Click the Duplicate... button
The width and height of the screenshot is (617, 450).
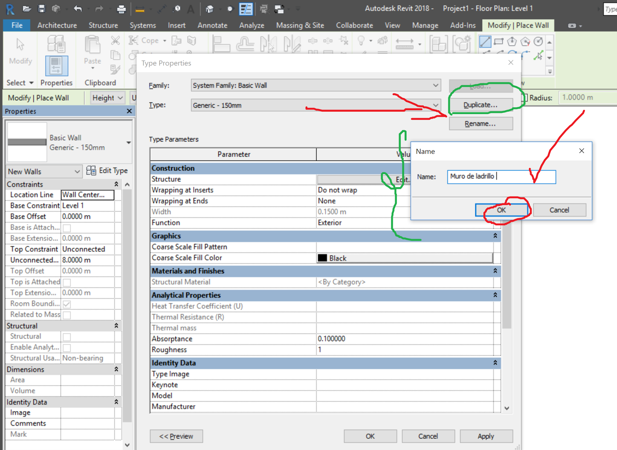[481, 105]
